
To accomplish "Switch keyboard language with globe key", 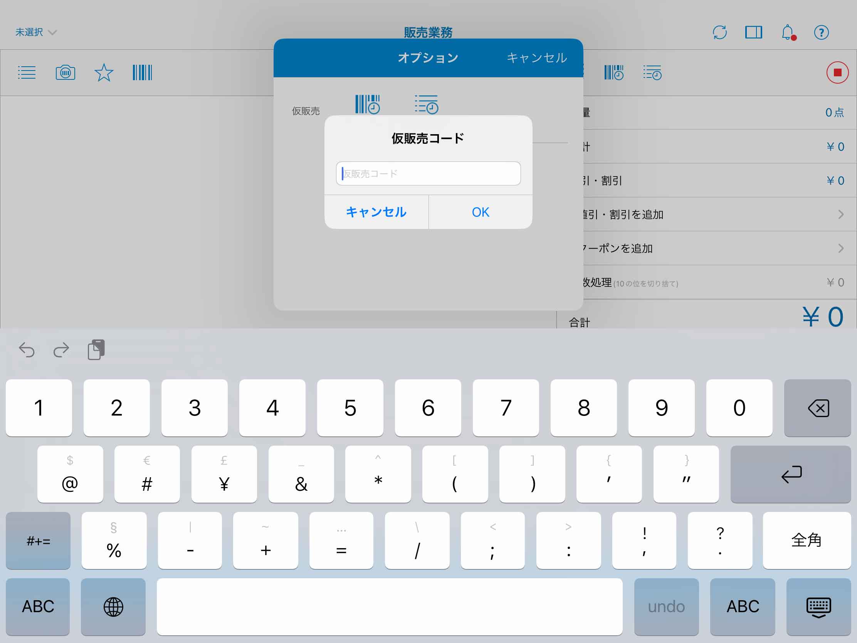I will [113, 606].
